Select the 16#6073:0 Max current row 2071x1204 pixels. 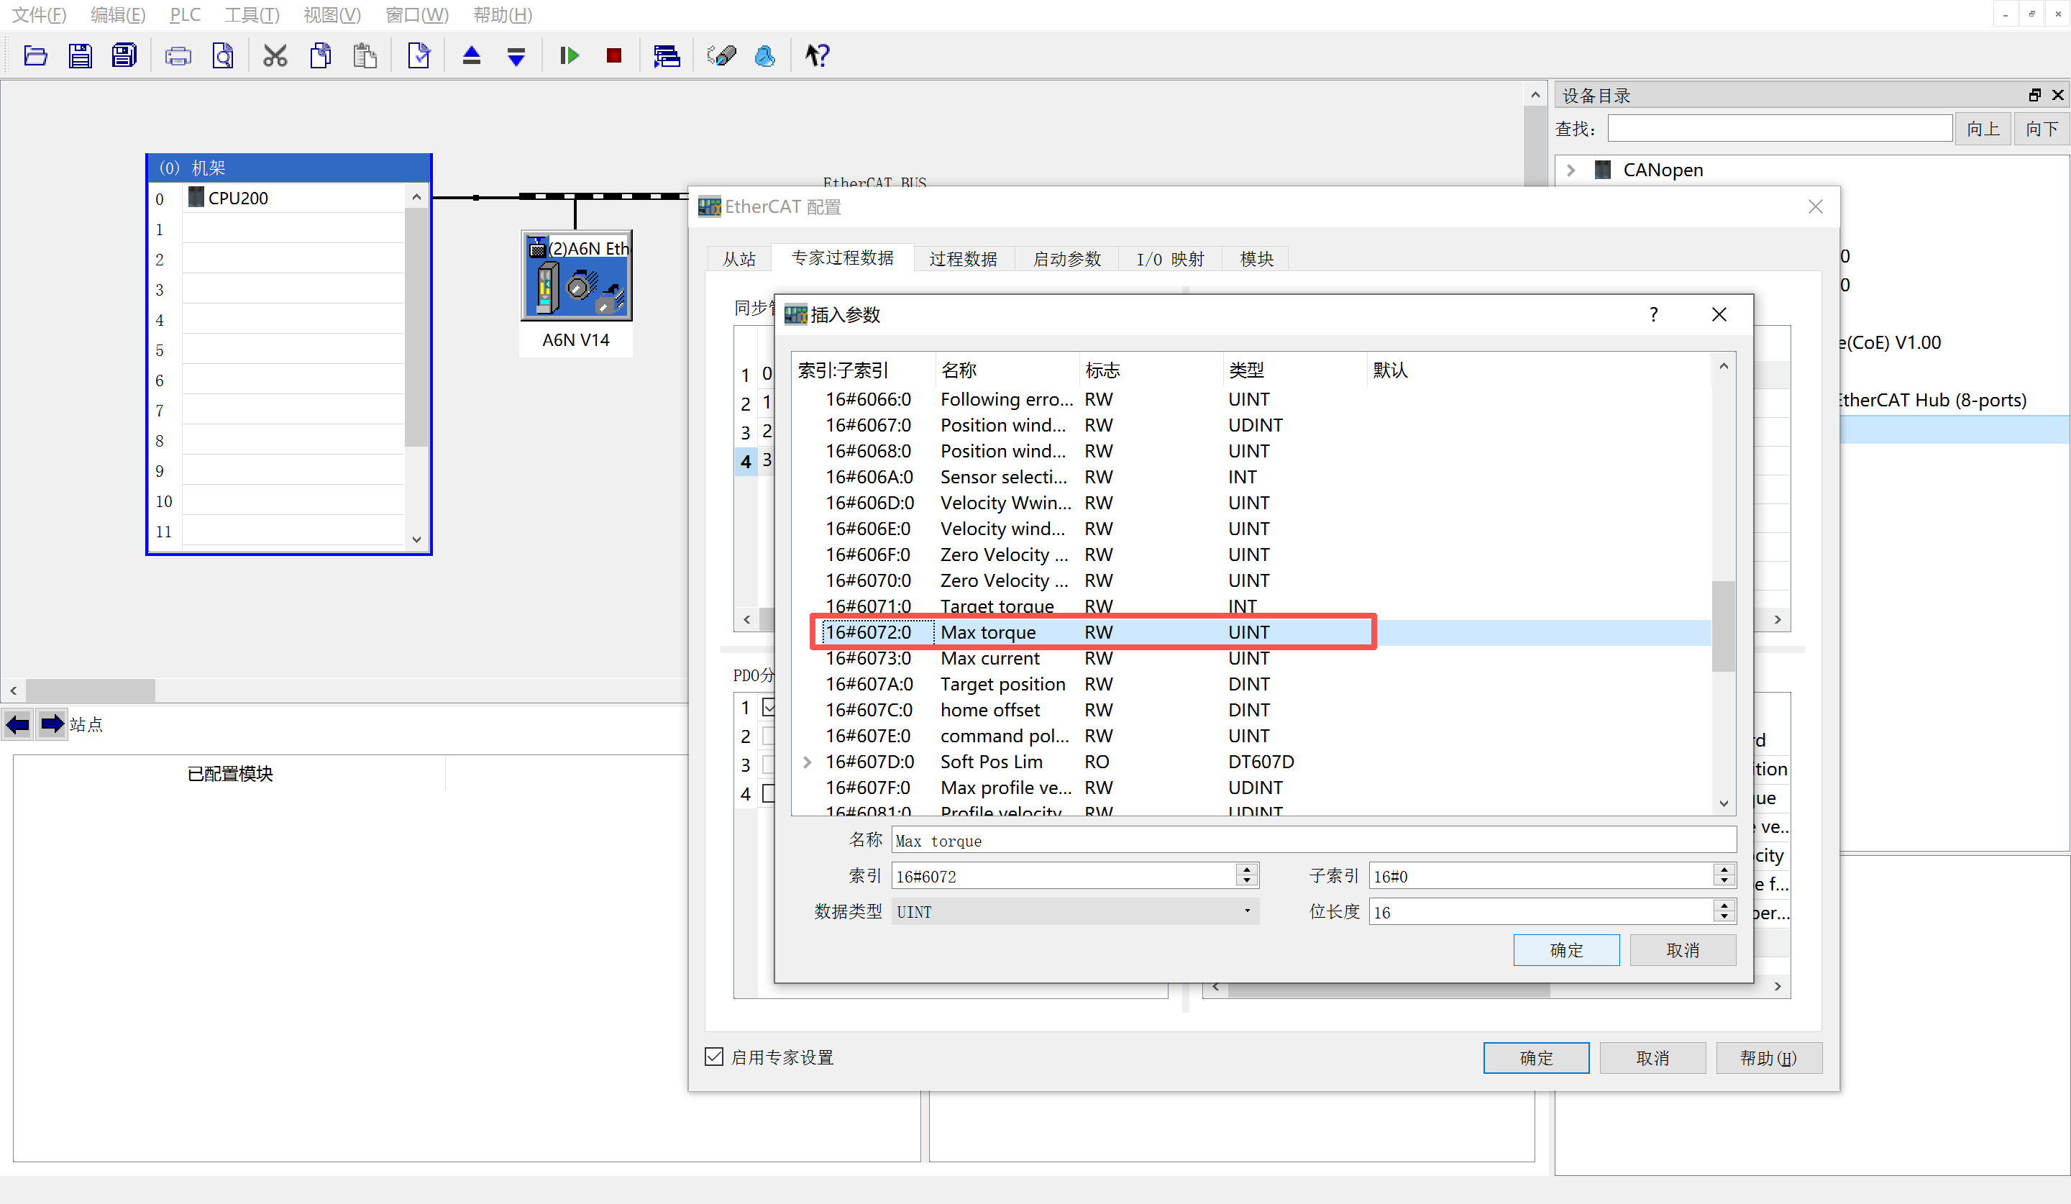click(x=1252, y=658)
